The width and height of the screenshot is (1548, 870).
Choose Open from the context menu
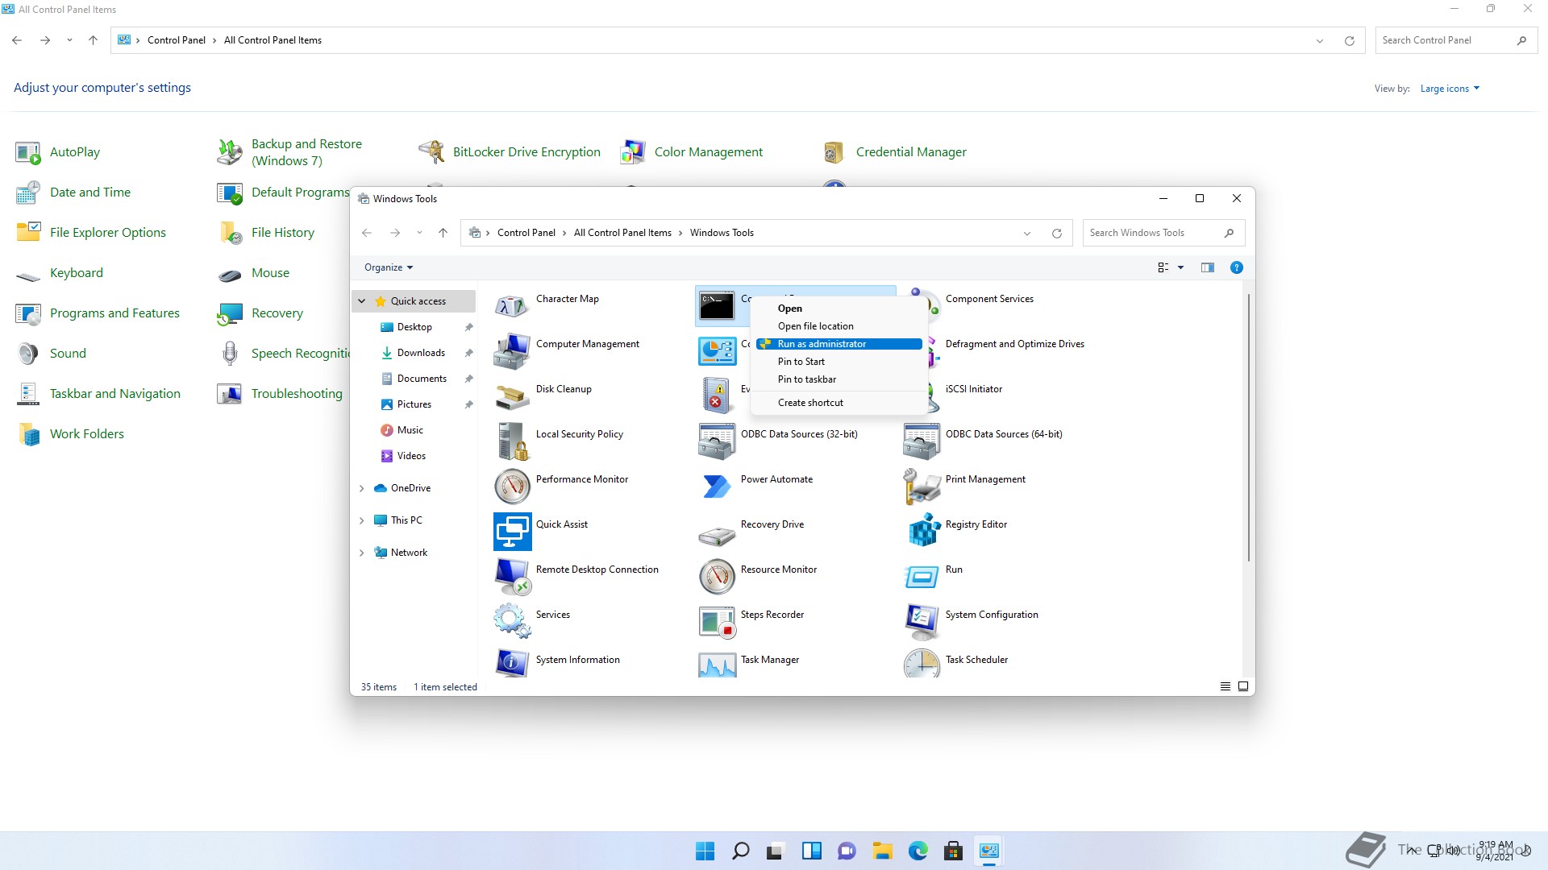pyautogui.click(x=838, y=309)
